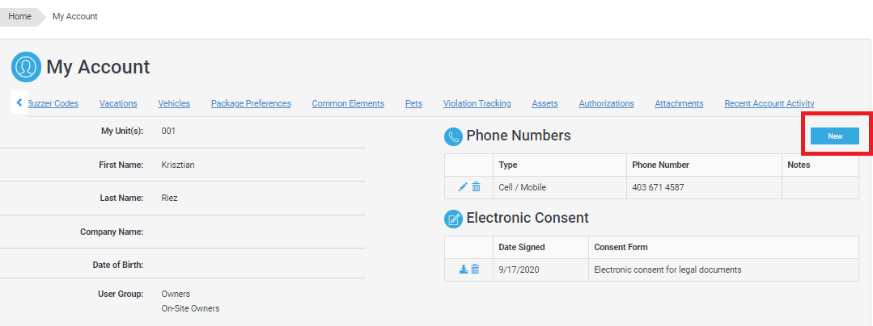This screenshot has width=873, height=326.
Task: Switch to the Assets tab
Action: (545, 103)
